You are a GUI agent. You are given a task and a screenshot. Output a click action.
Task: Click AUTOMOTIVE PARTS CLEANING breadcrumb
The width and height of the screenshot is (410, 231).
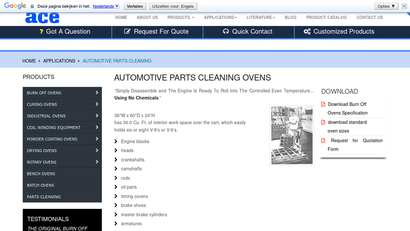(x=117, y=61)
